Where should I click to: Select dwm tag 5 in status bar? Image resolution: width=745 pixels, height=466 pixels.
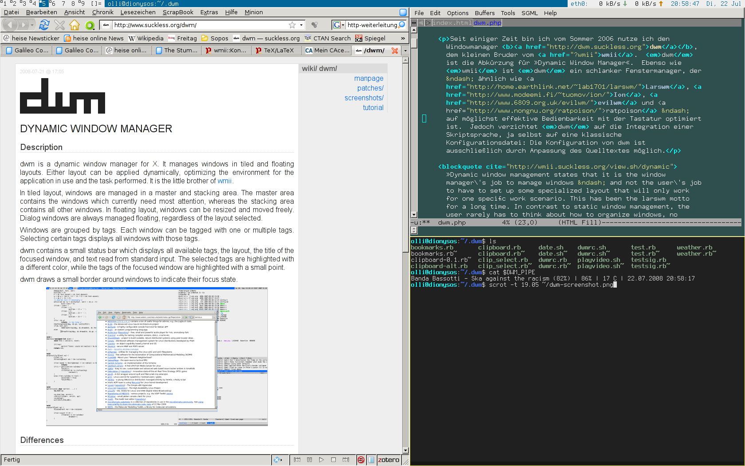coord(43,3)
